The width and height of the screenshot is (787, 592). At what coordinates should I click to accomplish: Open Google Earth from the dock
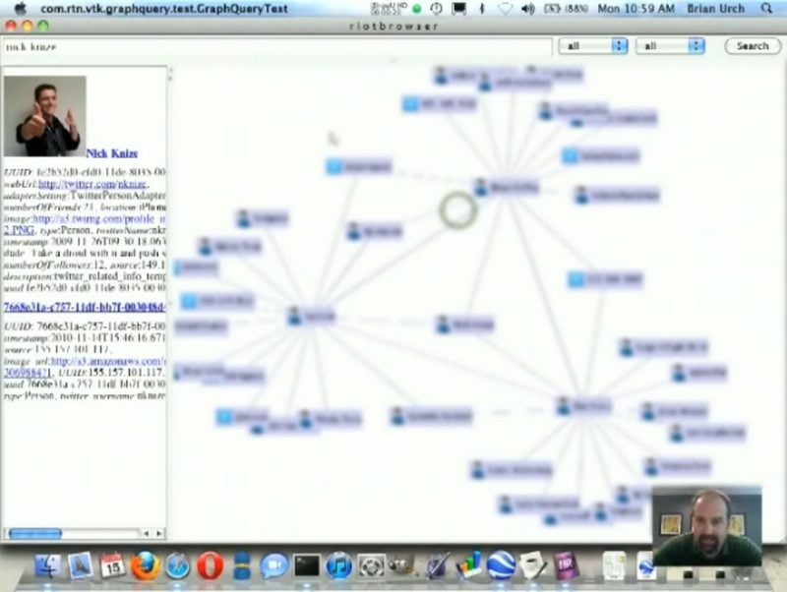coord(501,565)
